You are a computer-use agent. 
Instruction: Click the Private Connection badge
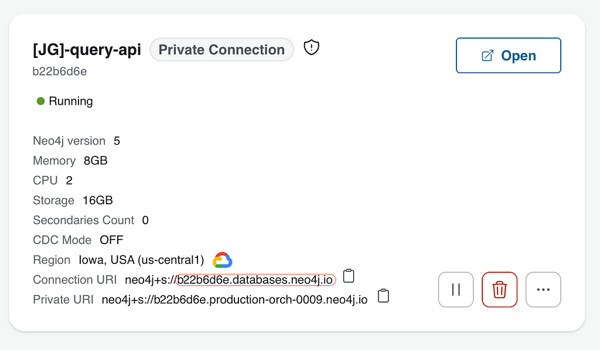[221, 50]
